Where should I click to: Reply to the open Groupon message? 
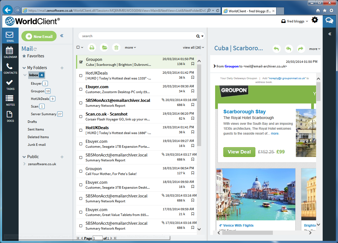277,49
